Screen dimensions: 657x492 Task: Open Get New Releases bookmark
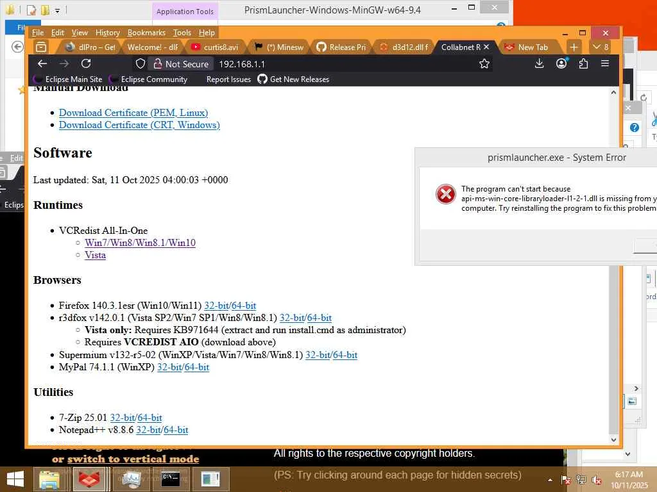tap(294, 79)
